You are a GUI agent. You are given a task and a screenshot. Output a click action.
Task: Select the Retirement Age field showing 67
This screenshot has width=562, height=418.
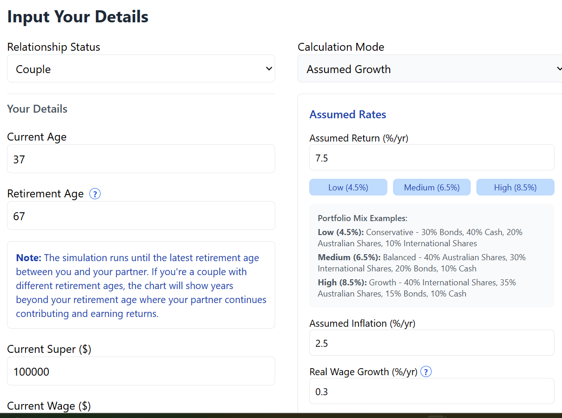click(141, 216)
